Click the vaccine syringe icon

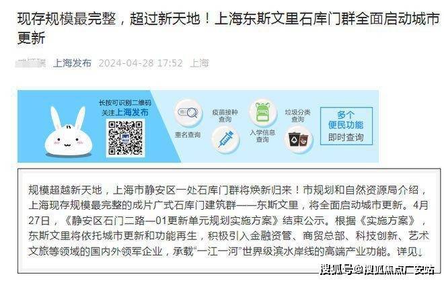[x=225, y=139]
